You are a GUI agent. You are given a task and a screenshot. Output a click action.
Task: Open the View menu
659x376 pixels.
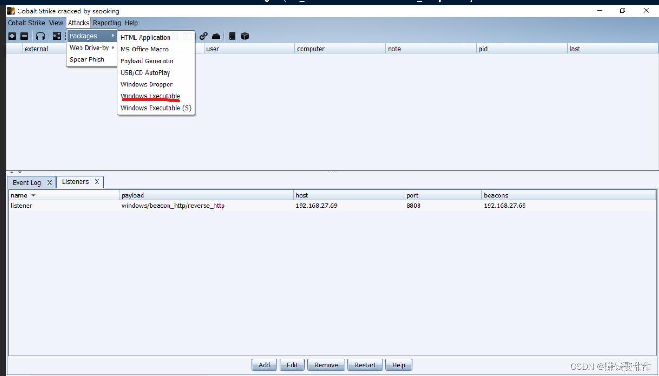pyautogui.click(x=56, y=23)
